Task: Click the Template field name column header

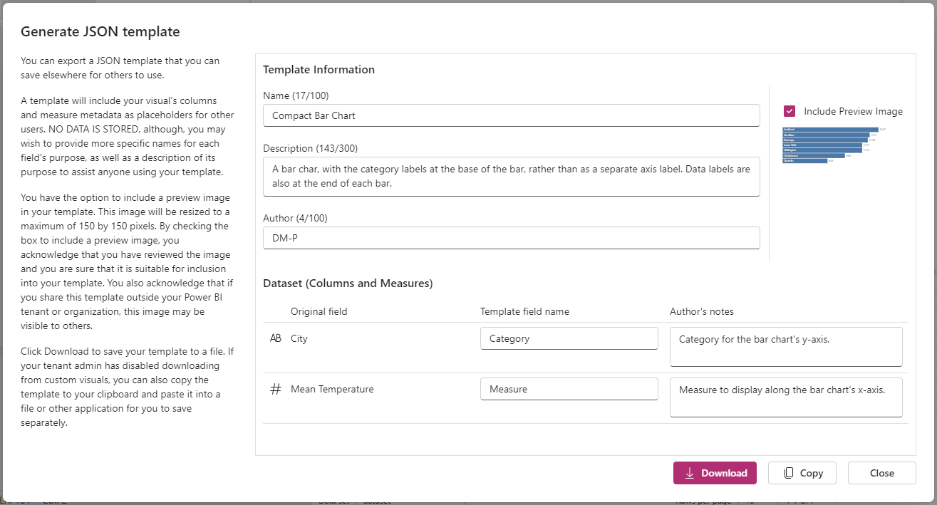Action: tap(524, 311)
